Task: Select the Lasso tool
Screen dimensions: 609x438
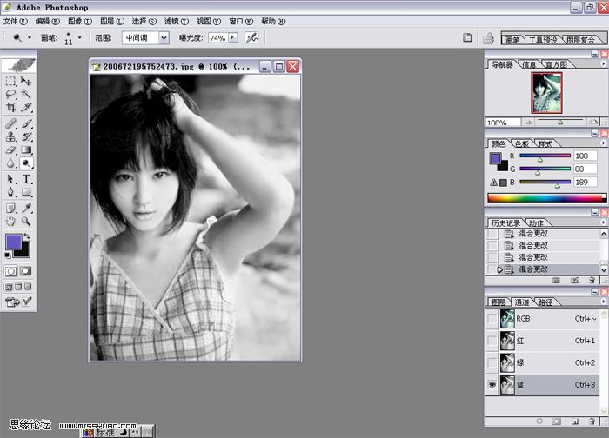Action: click(x=10, y=94)
